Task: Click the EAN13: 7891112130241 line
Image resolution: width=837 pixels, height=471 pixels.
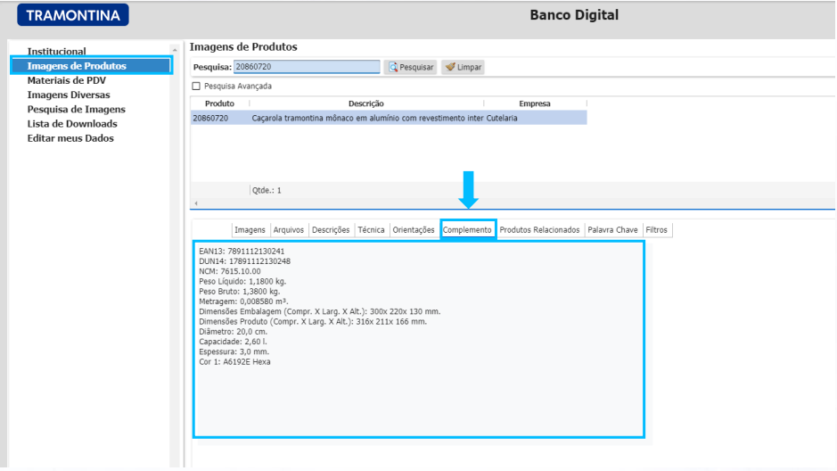Action: click(242, 251)
